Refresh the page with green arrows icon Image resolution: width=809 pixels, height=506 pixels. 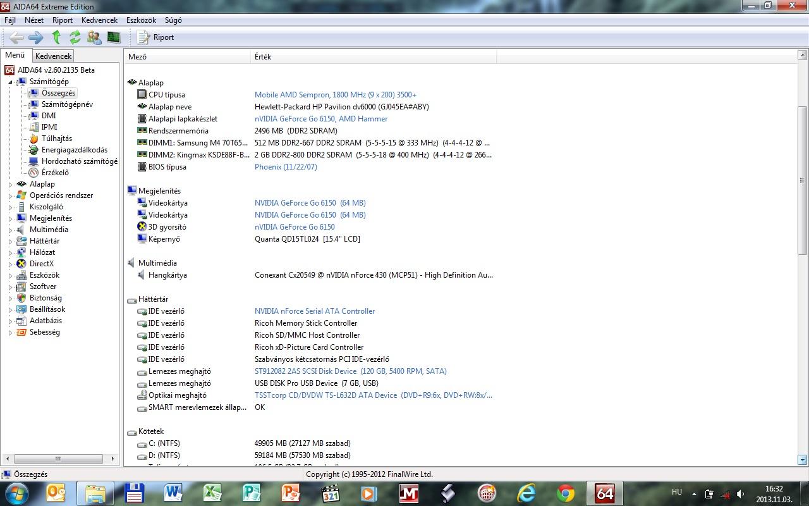click(x=75, y=37)
